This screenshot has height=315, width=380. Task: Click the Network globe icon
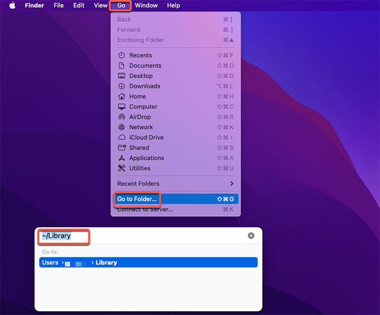122,127
